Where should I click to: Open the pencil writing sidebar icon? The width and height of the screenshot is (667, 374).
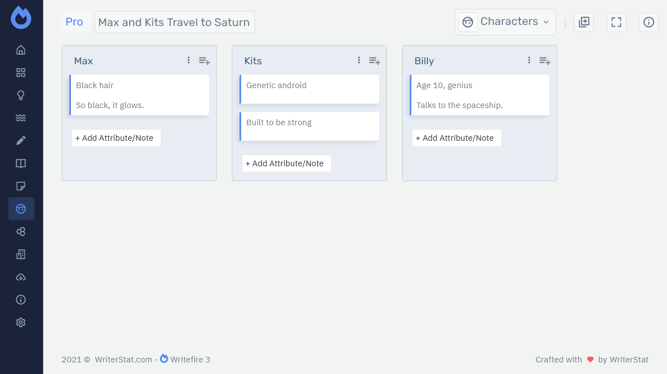click(x=21, y=141)
